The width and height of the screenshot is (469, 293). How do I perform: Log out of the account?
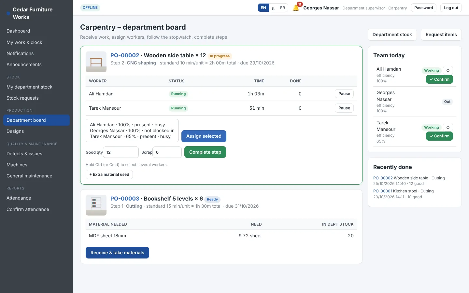coord(451,8)
